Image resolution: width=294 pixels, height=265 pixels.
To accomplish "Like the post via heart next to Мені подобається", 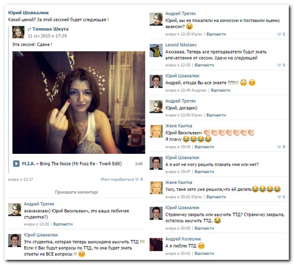I will 137,180.
